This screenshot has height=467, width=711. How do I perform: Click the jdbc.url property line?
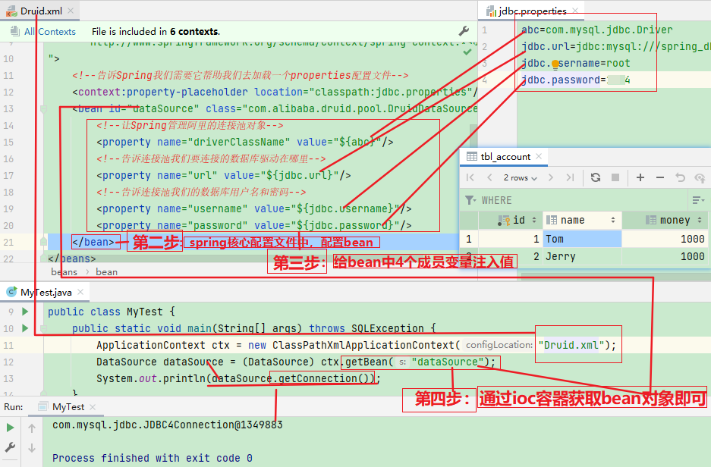pos(616,46)
